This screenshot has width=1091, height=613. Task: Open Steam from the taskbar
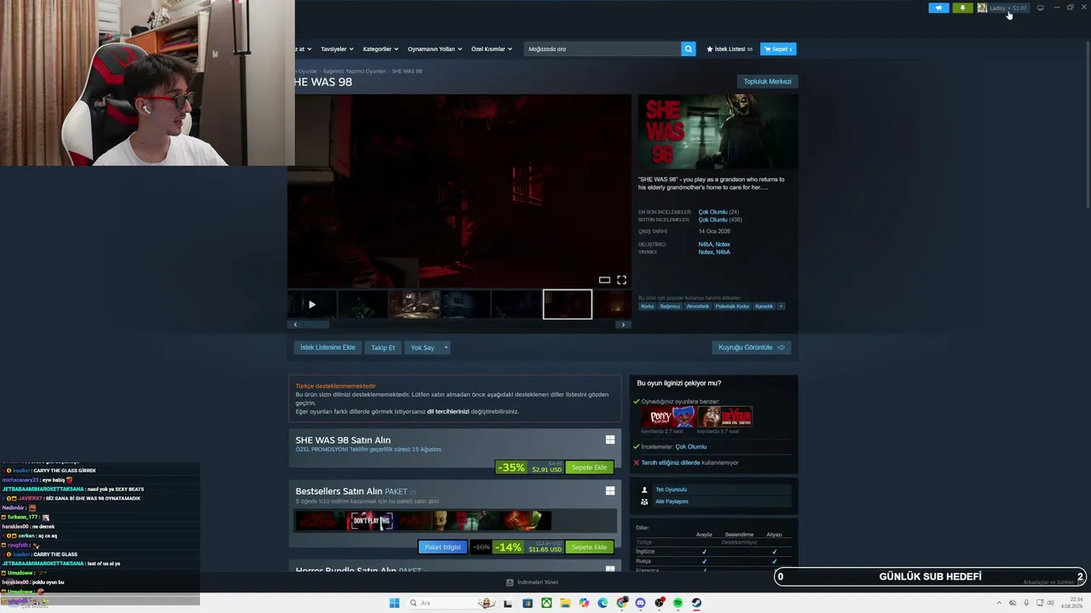[696, 603]
